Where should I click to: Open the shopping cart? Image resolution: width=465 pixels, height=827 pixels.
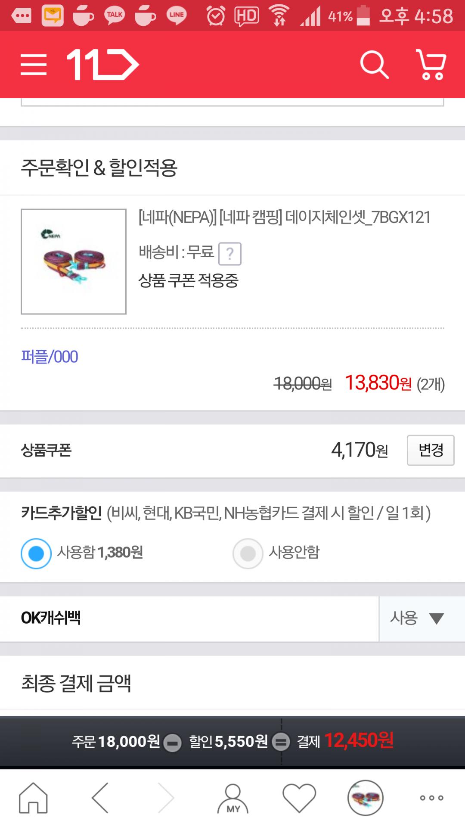(x=431, y=65)
